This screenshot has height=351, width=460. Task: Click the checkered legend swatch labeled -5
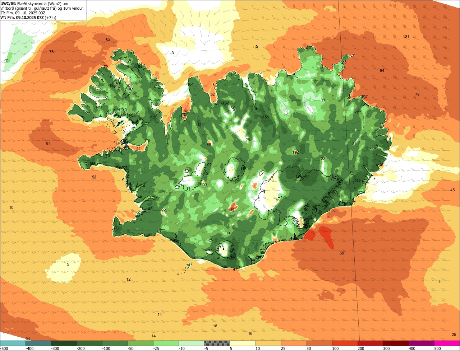pos(217,343)
